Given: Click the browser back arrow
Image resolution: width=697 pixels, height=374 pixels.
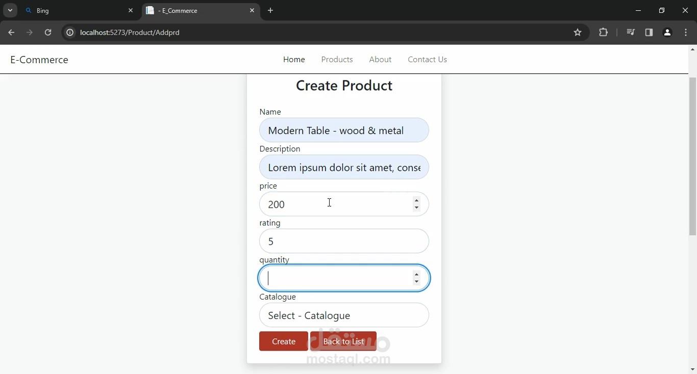Looking at the screenshot, I should 11,33.
